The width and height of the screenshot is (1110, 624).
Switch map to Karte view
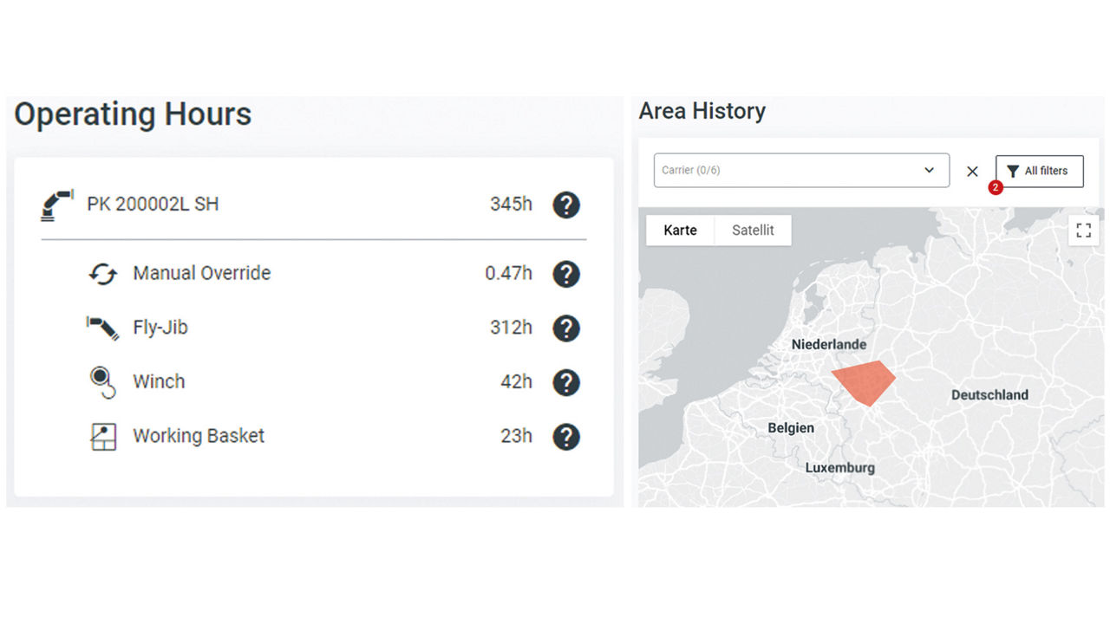680,231
